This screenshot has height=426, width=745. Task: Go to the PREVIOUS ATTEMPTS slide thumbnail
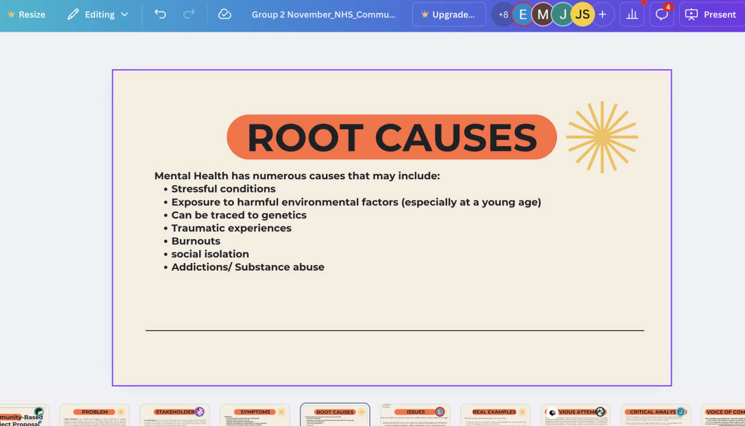[576, 415]
